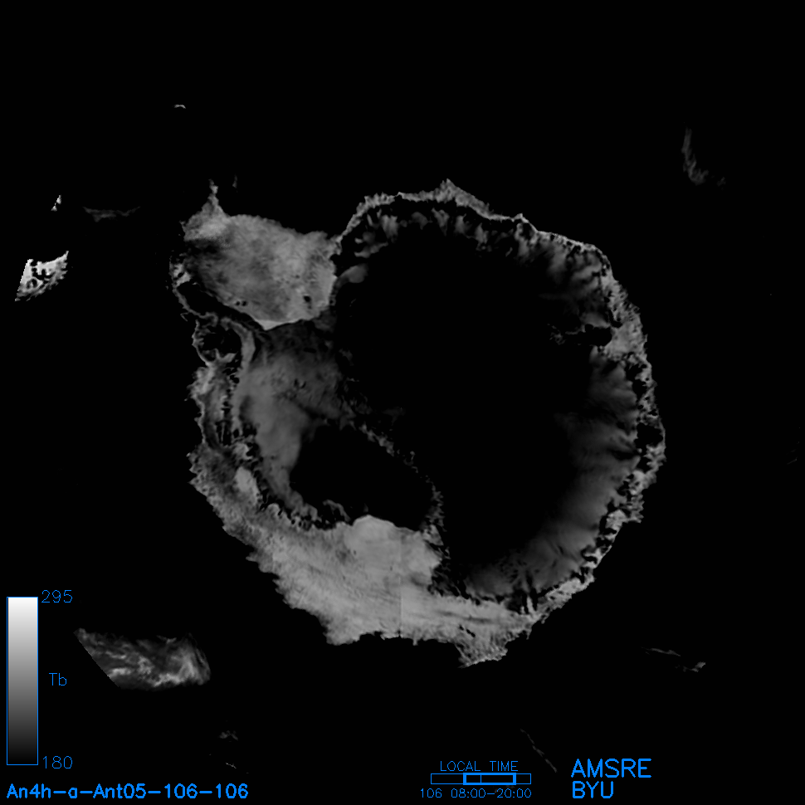This screenshot has height=805, width=805.
Task: Click the An4h-a-Ant05-106-106 image identifier
Action: (x=127, y=791)
